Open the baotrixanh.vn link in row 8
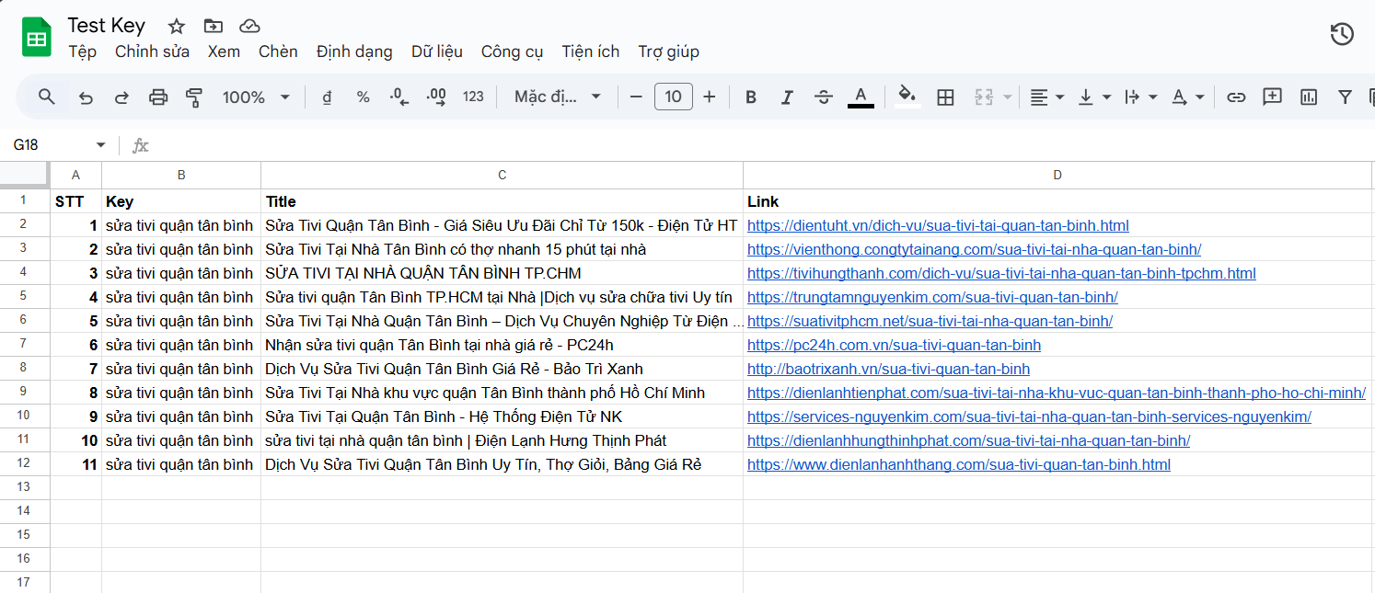 coord(888,369)
